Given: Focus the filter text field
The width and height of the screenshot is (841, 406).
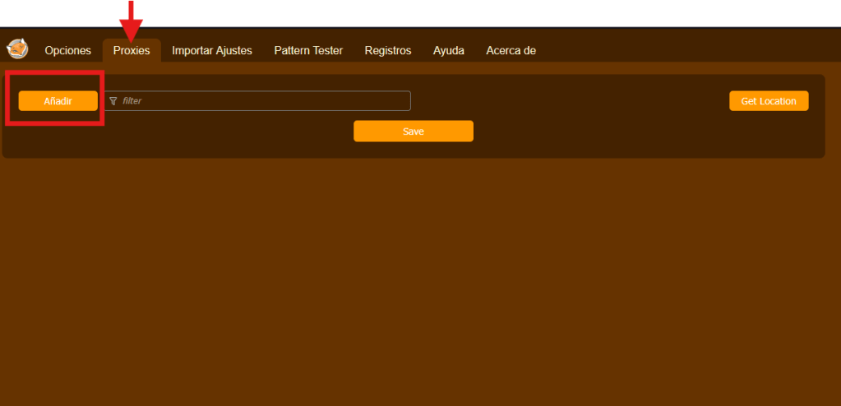Looking at the screenshot, I should point(263,101).
